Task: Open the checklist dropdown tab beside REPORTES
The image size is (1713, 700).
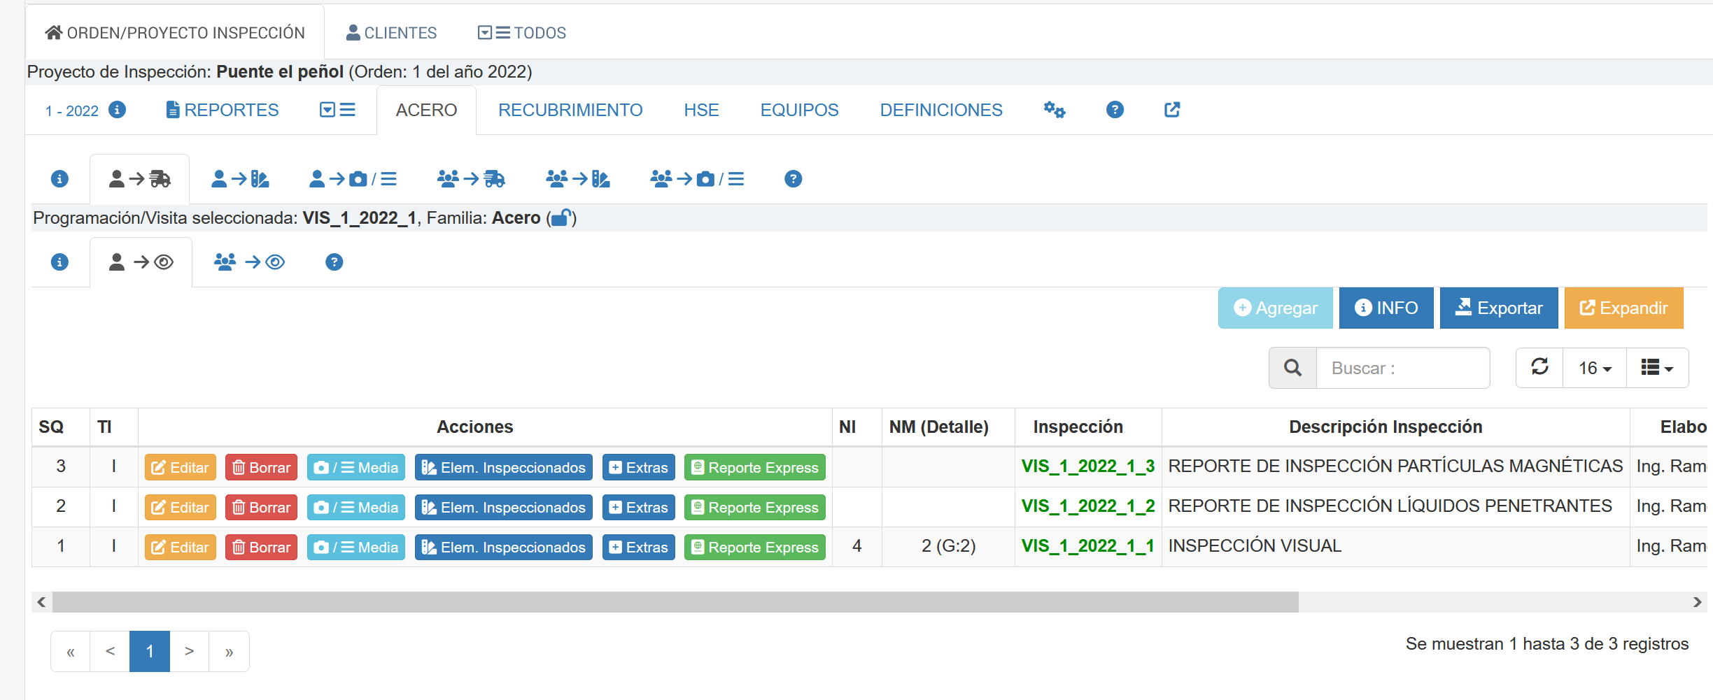Action: click(337, 110)
